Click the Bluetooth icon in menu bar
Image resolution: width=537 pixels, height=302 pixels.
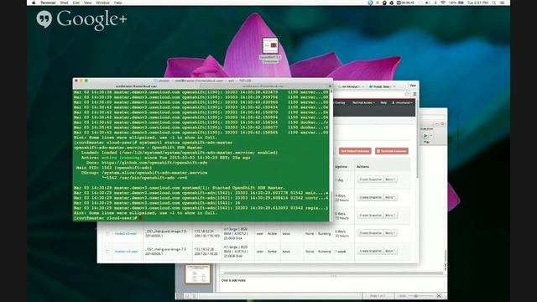point(435,3)
